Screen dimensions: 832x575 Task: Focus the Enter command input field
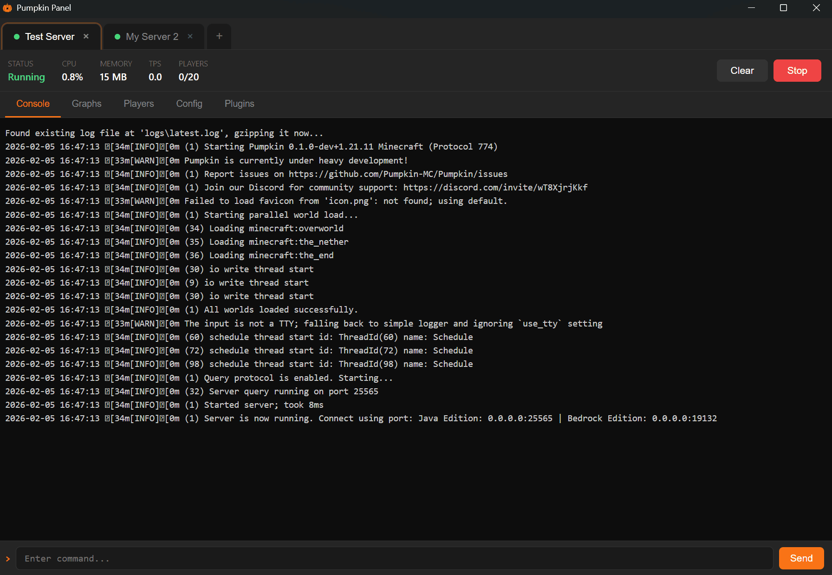395,558
